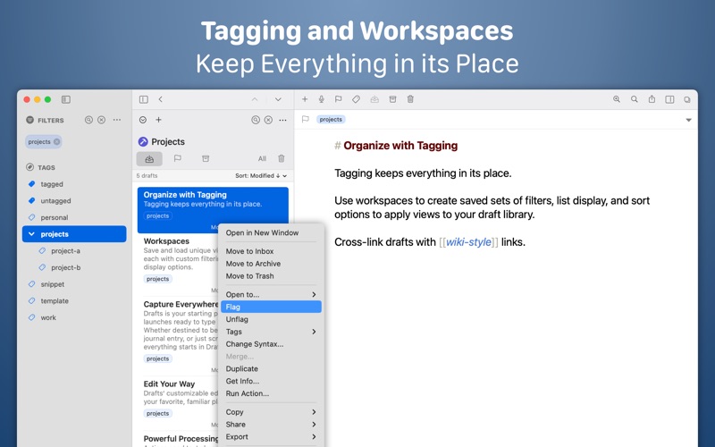This screenshot has width=715, height=447.
Task: Expand the editor's top-right disclosure triangle
Action: click(x=688, y=120)
